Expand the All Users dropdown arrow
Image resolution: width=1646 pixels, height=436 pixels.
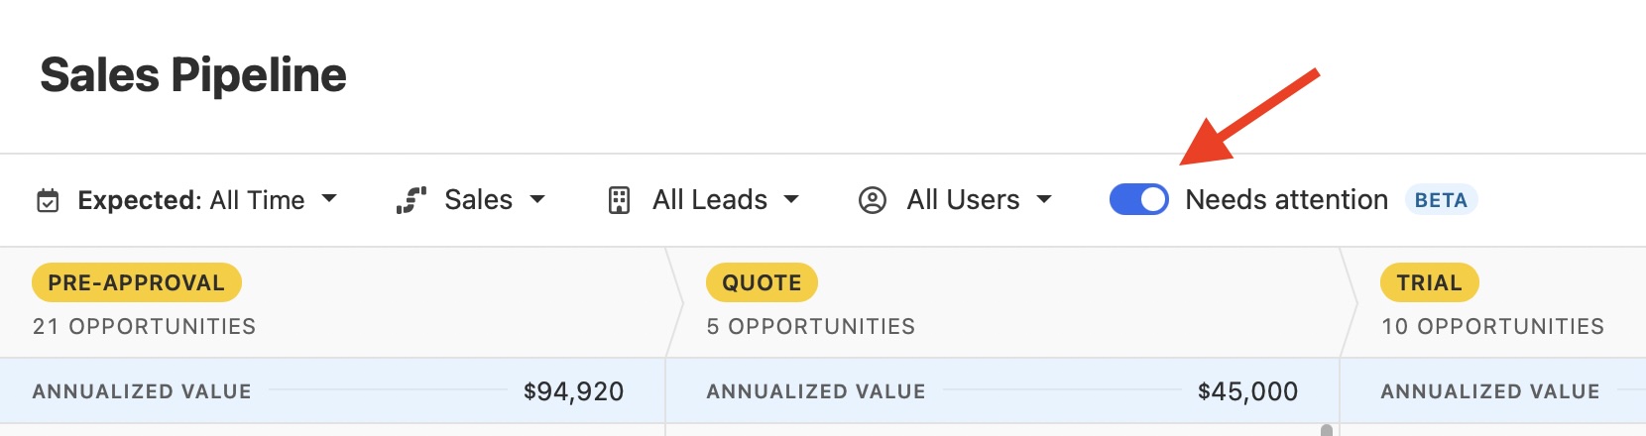point(1044,199)
